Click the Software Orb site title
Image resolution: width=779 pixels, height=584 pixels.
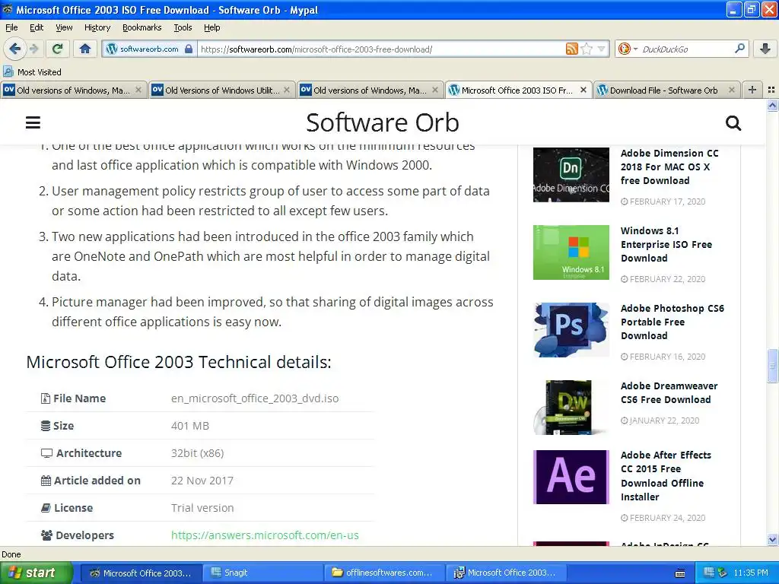pos(382,122)
